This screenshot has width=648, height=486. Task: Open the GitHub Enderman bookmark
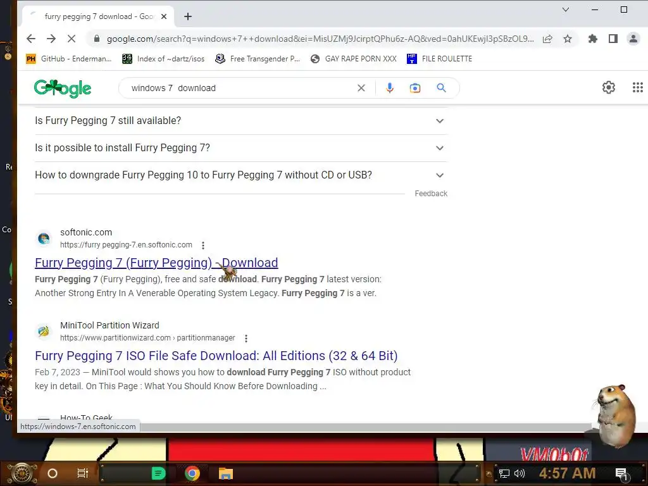click(68, 59)
